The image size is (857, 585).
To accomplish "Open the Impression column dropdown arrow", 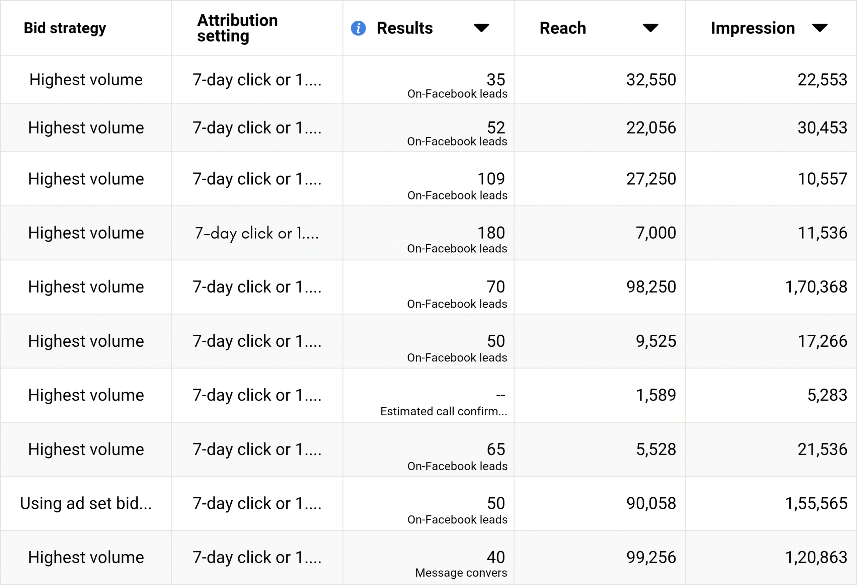I will (820, 28).
